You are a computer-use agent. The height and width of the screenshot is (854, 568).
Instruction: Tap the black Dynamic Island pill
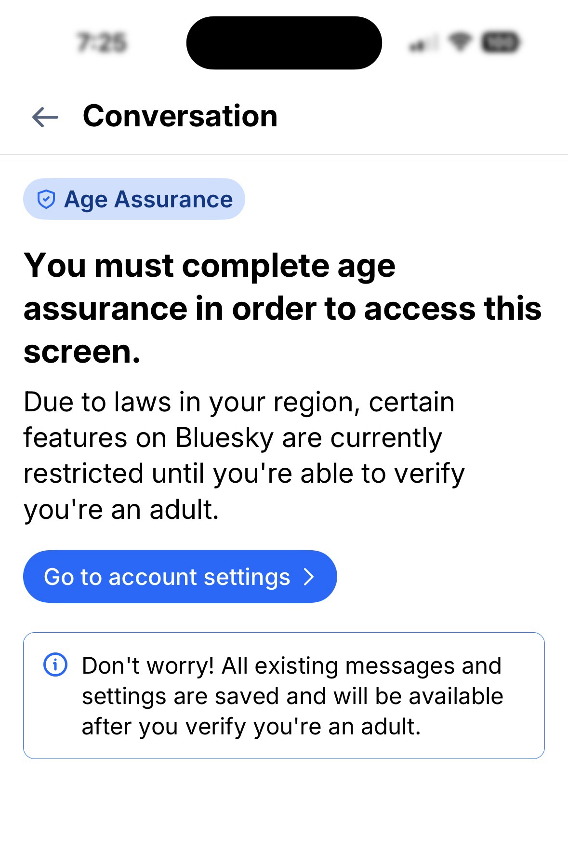[284, 42]
